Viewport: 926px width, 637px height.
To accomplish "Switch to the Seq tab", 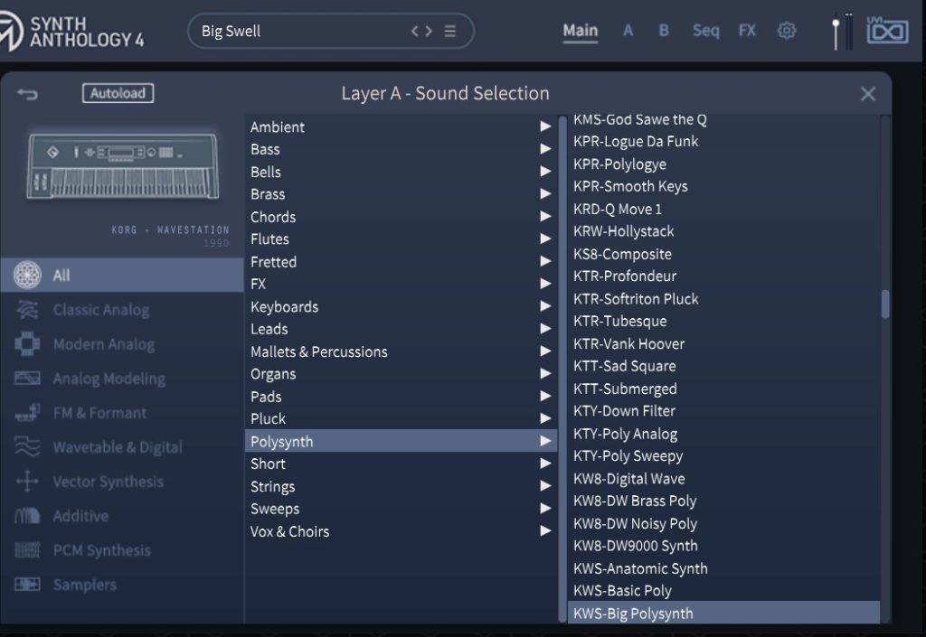I will tap(705, 31).
